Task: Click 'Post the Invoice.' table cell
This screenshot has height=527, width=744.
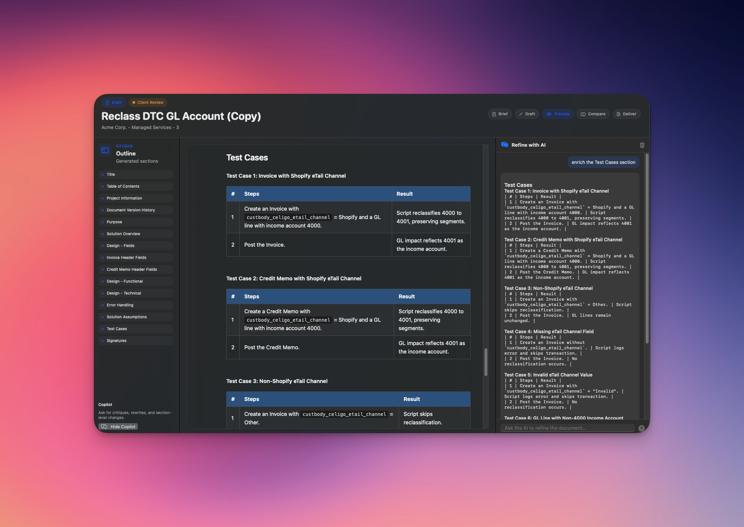Action: click(x=316, y=245)
